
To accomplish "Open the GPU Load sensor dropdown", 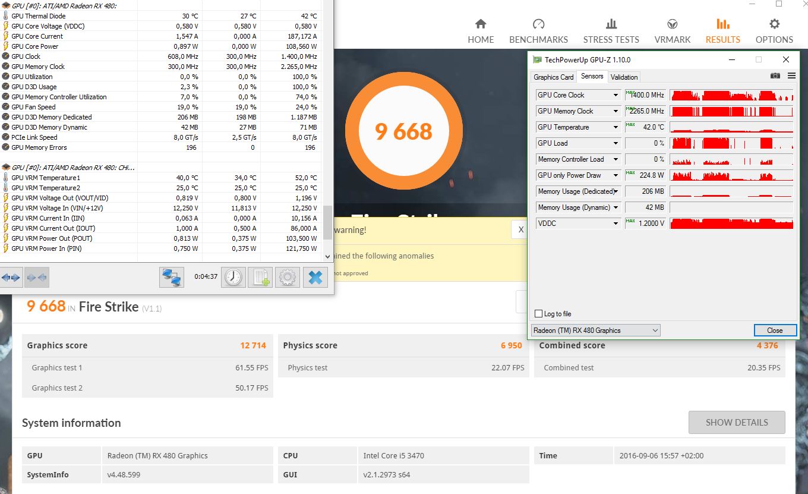I will 616,143.
